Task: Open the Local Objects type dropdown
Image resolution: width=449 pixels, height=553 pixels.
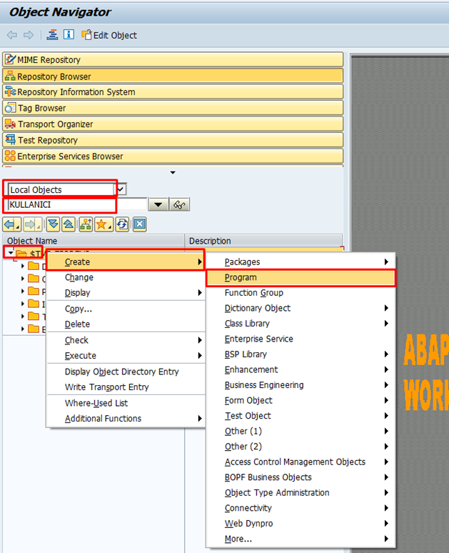Action: pyautogui.click(x=121, y=189)
